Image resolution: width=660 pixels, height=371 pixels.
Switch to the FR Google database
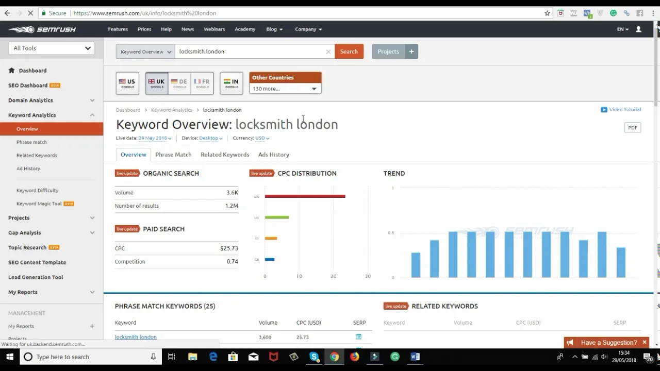(202, 83)
